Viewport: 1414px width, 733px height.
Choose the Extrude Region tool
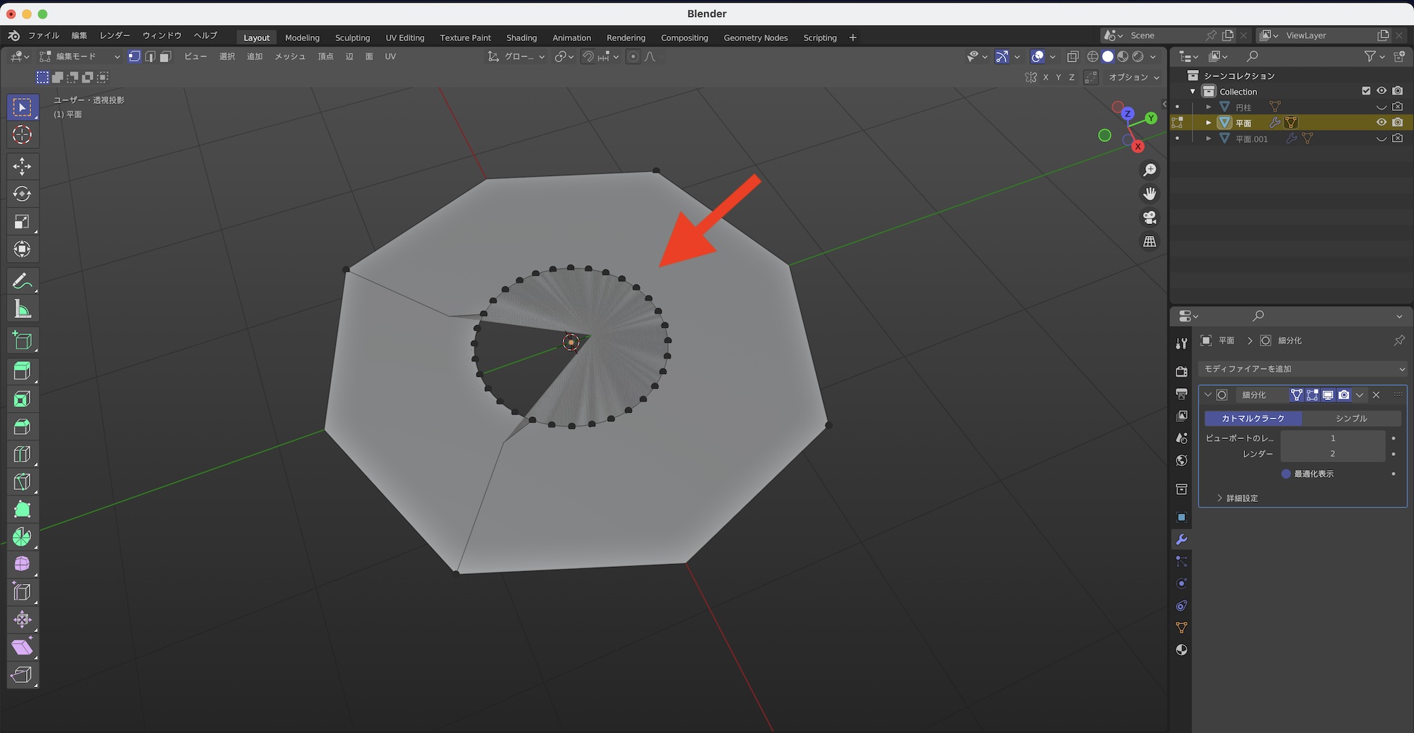(x=22, y=371)
